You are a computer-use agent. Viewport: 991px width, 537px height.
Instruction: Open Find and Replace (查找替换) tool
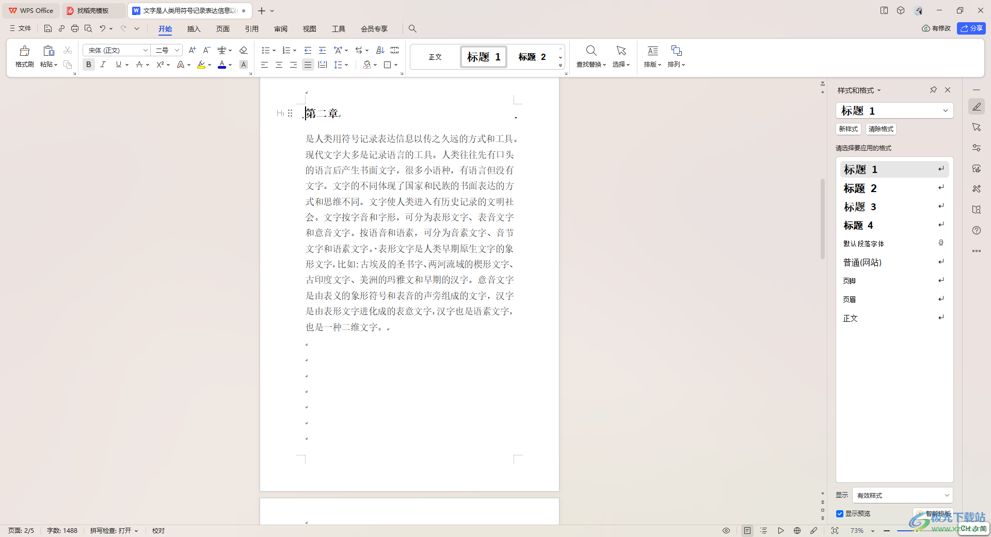coord(592,56)
